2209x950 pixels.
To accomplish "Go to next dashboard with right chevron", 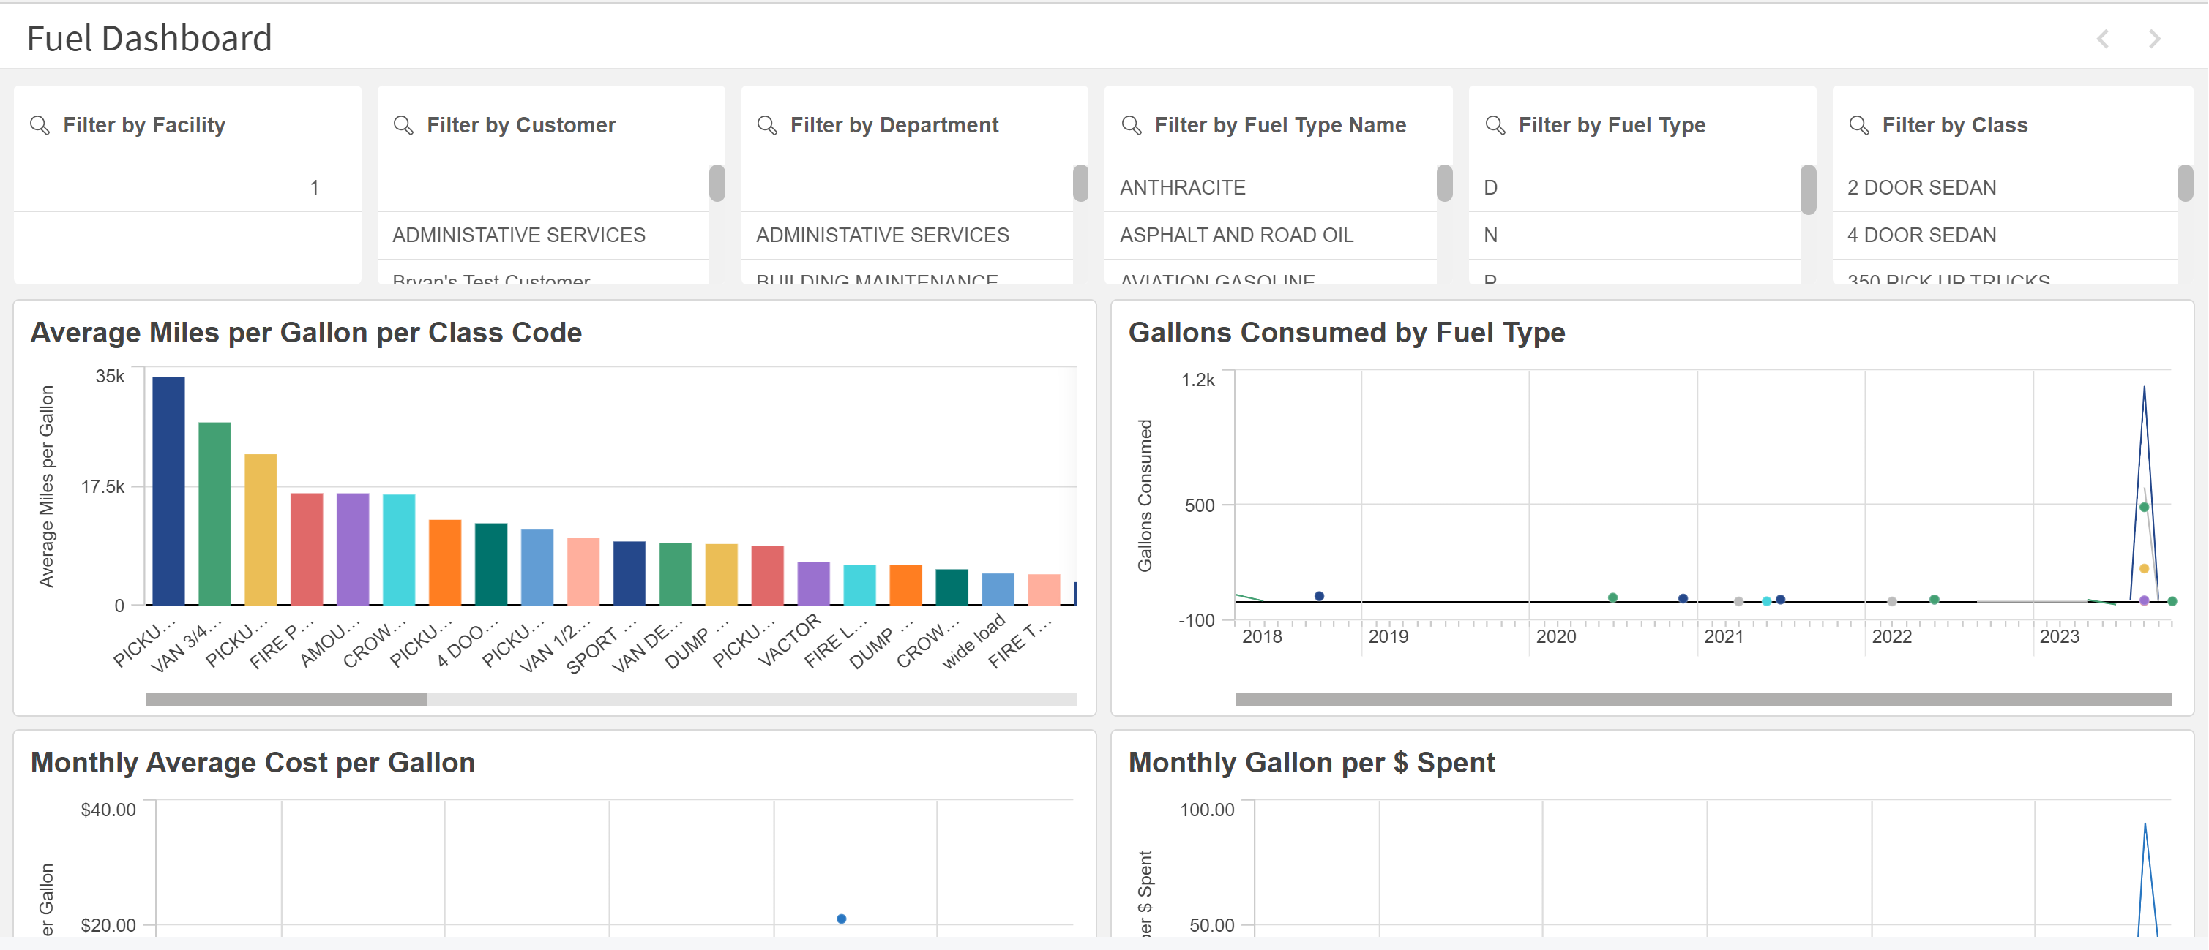I will coord(2154,39).
